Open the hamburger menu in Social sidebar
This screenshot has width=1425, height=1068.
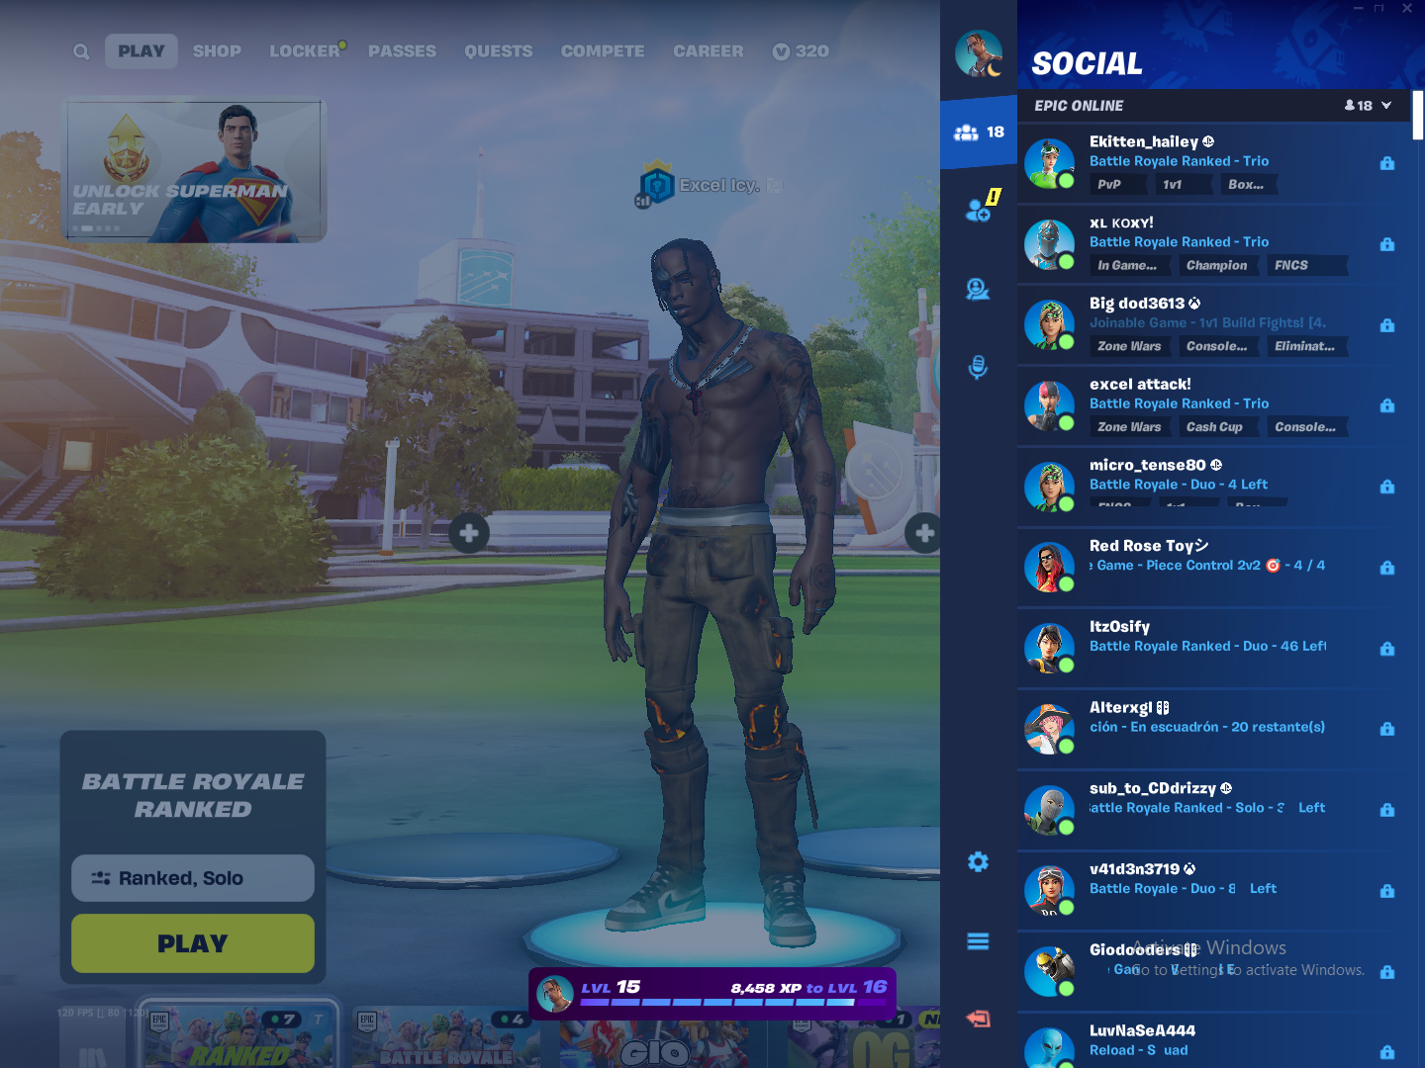978,941
